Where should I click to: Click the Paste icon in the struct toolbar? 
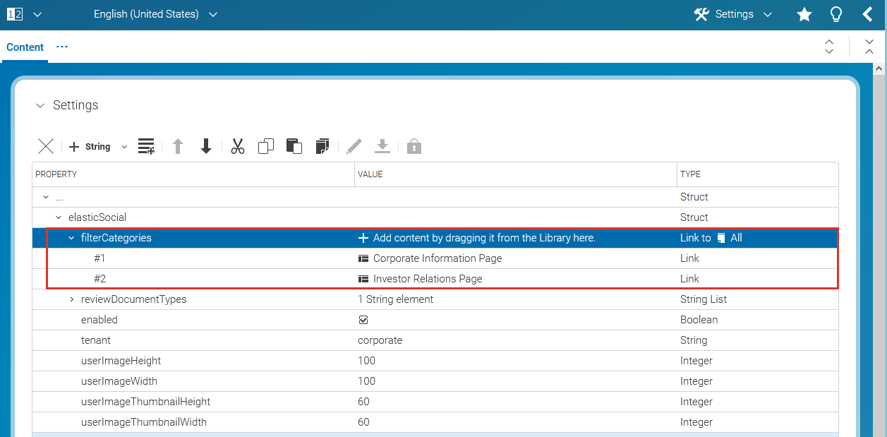294,146
